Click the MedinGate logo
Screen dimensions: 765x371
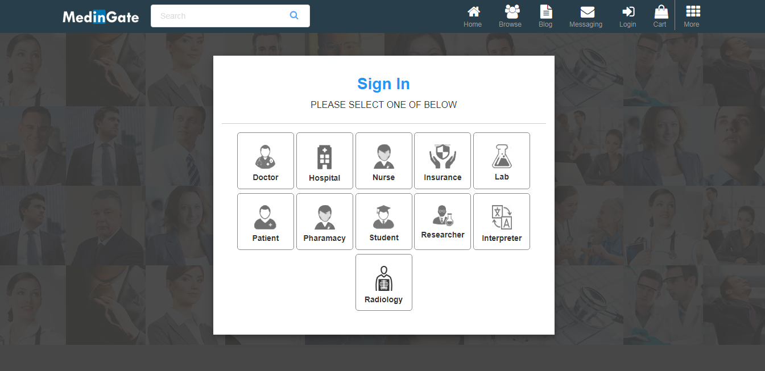[101, 16]
